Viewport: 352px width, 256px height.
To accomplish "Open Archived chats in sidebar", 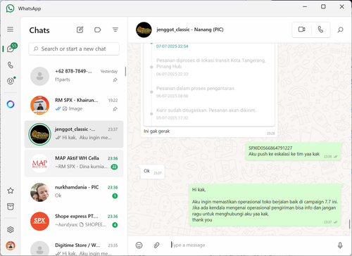I will coord(11,207).
